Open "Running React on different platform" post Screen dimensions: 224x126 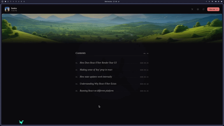(x=97, y=91)
